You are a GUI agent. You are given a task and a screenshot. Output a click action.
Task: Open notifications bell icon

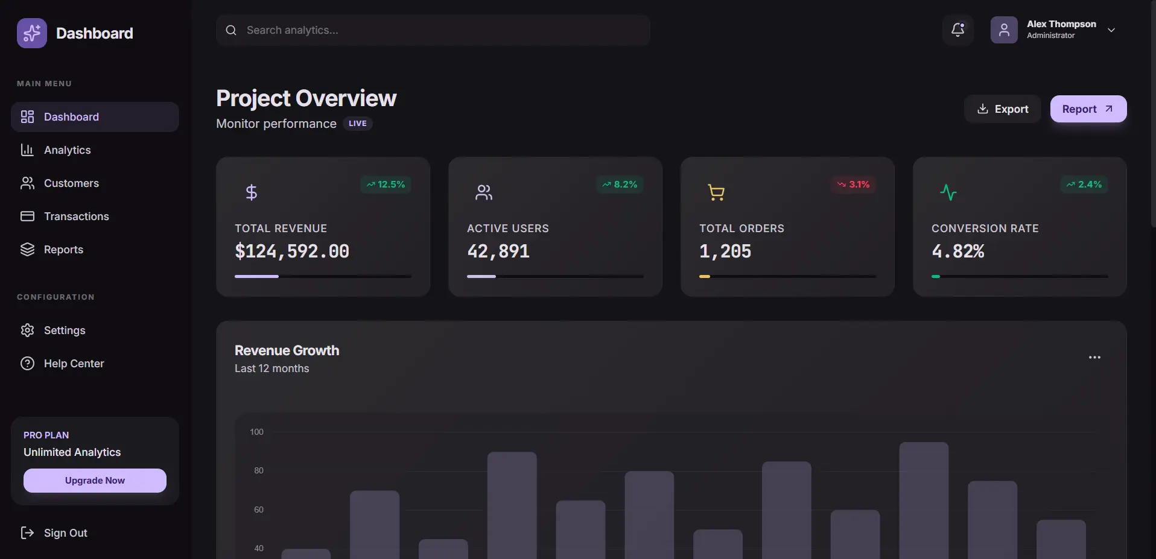958,30
